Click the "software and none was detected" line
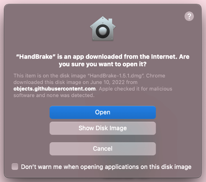Screen dimensions: 206x182 [x=54, y=95]
